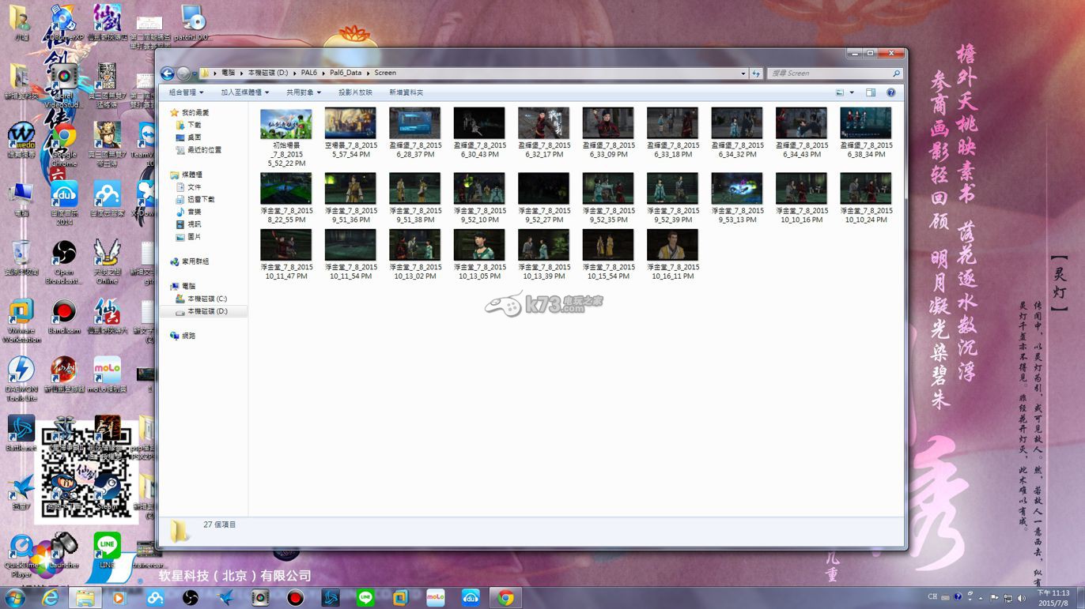Click 電腦 in the address breadcrumb
The width and height of the screenshot is (1085, 609).
[229, 73]
